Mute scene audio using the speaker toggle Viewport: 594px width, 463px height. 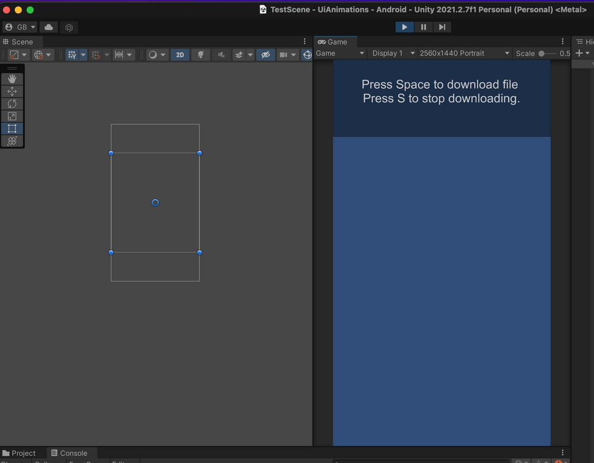pyautogui.click(x=220, y=55)
